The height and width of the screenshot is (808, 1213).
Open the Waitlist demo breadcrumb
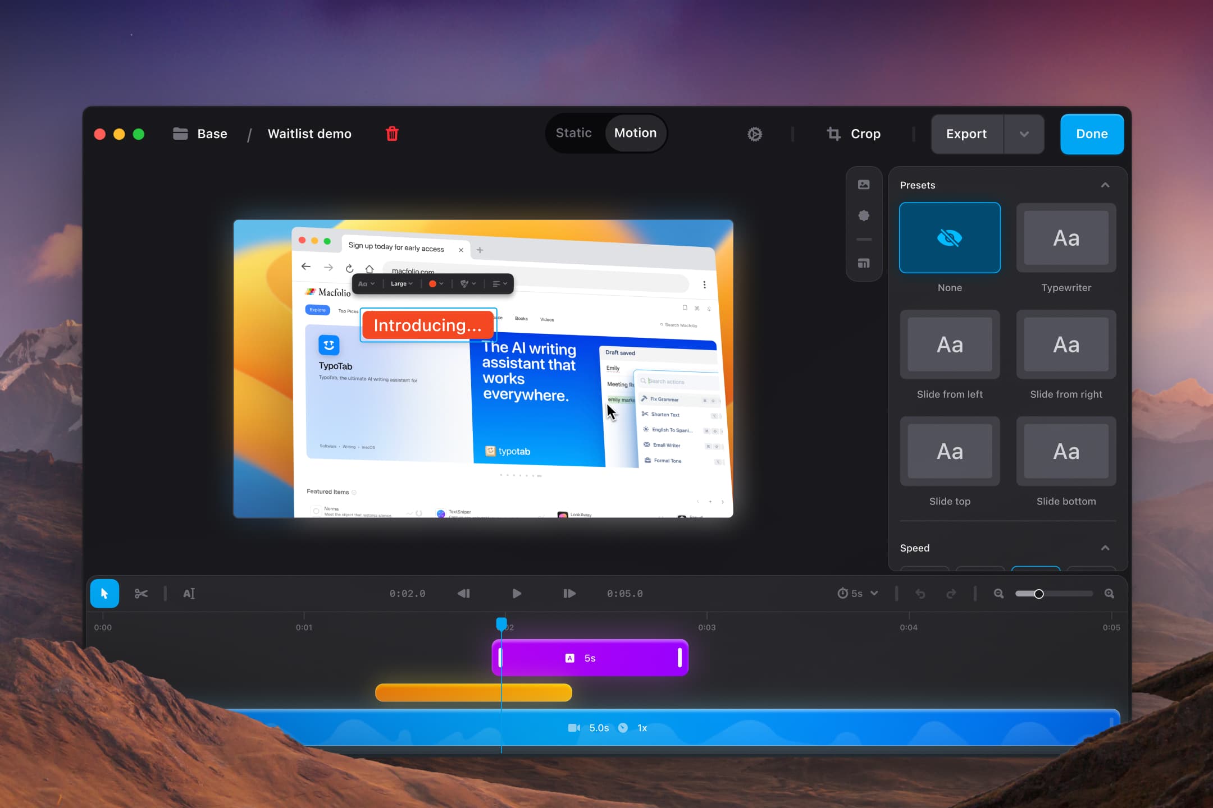pyautogui.click(x=309, y=134)
